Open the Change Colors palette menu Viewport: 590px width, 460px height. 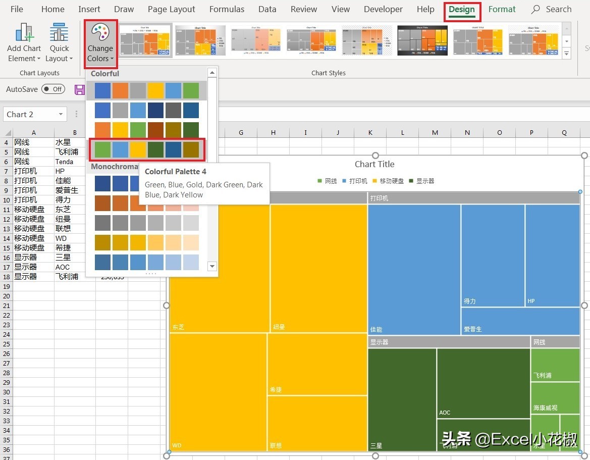click(x=100, y=43)
